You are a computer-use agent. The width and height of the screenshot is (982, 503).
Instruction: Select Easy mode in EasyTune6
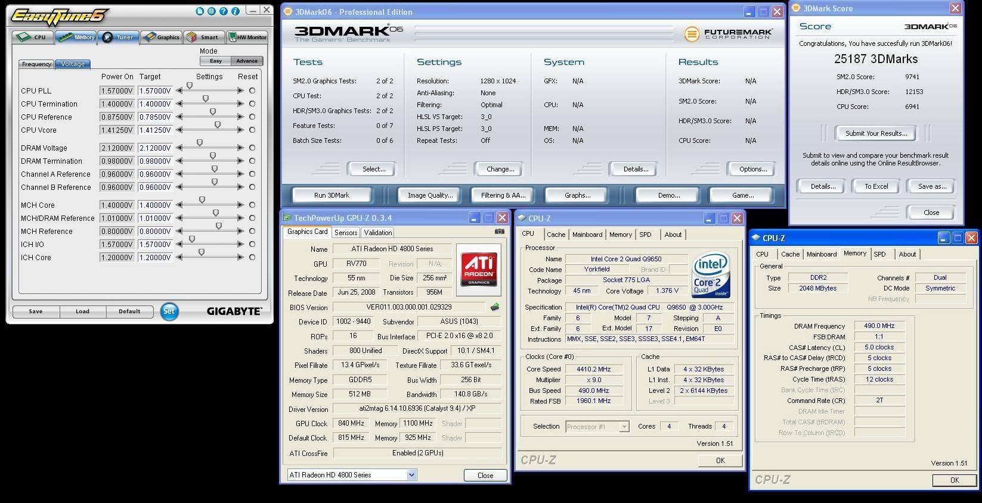(x=216, y=61)
